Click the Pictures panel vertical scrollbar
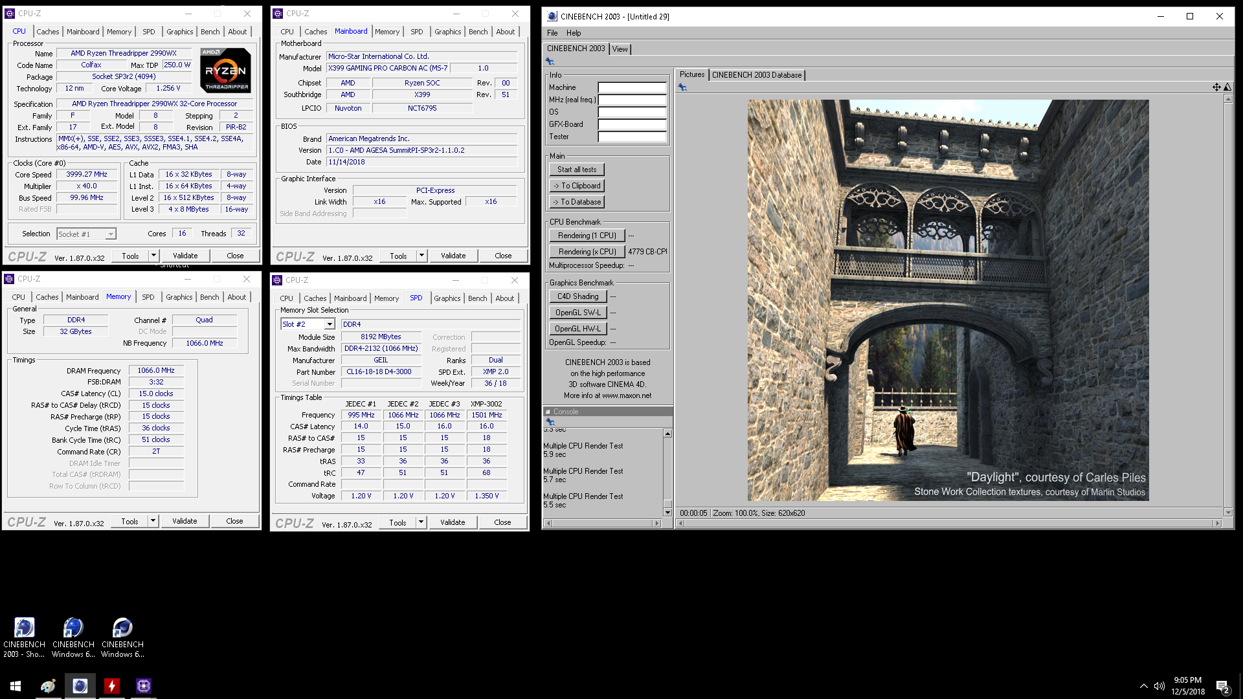1243x699 pixels. click(1227, 304)
